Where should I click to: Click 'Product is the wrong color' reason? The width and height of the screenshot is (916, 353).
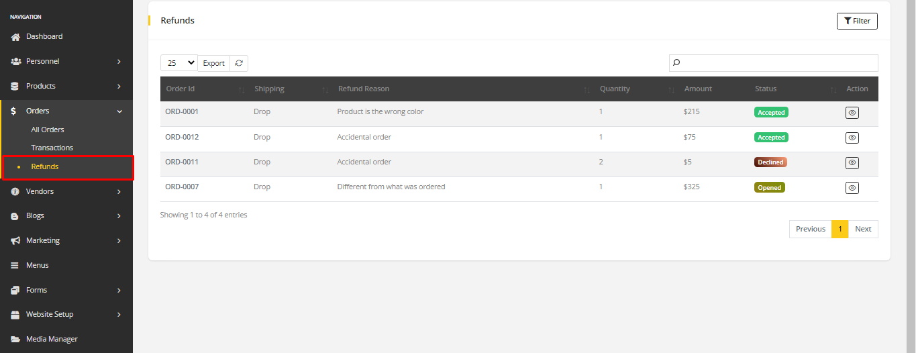[x=380, y=111]
